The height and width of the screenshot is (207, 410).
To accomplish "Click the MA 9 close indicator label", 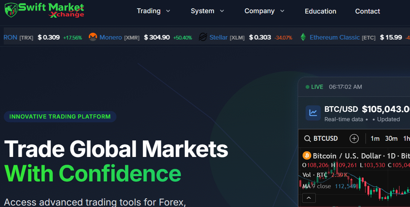I will (x=317, y=186).
